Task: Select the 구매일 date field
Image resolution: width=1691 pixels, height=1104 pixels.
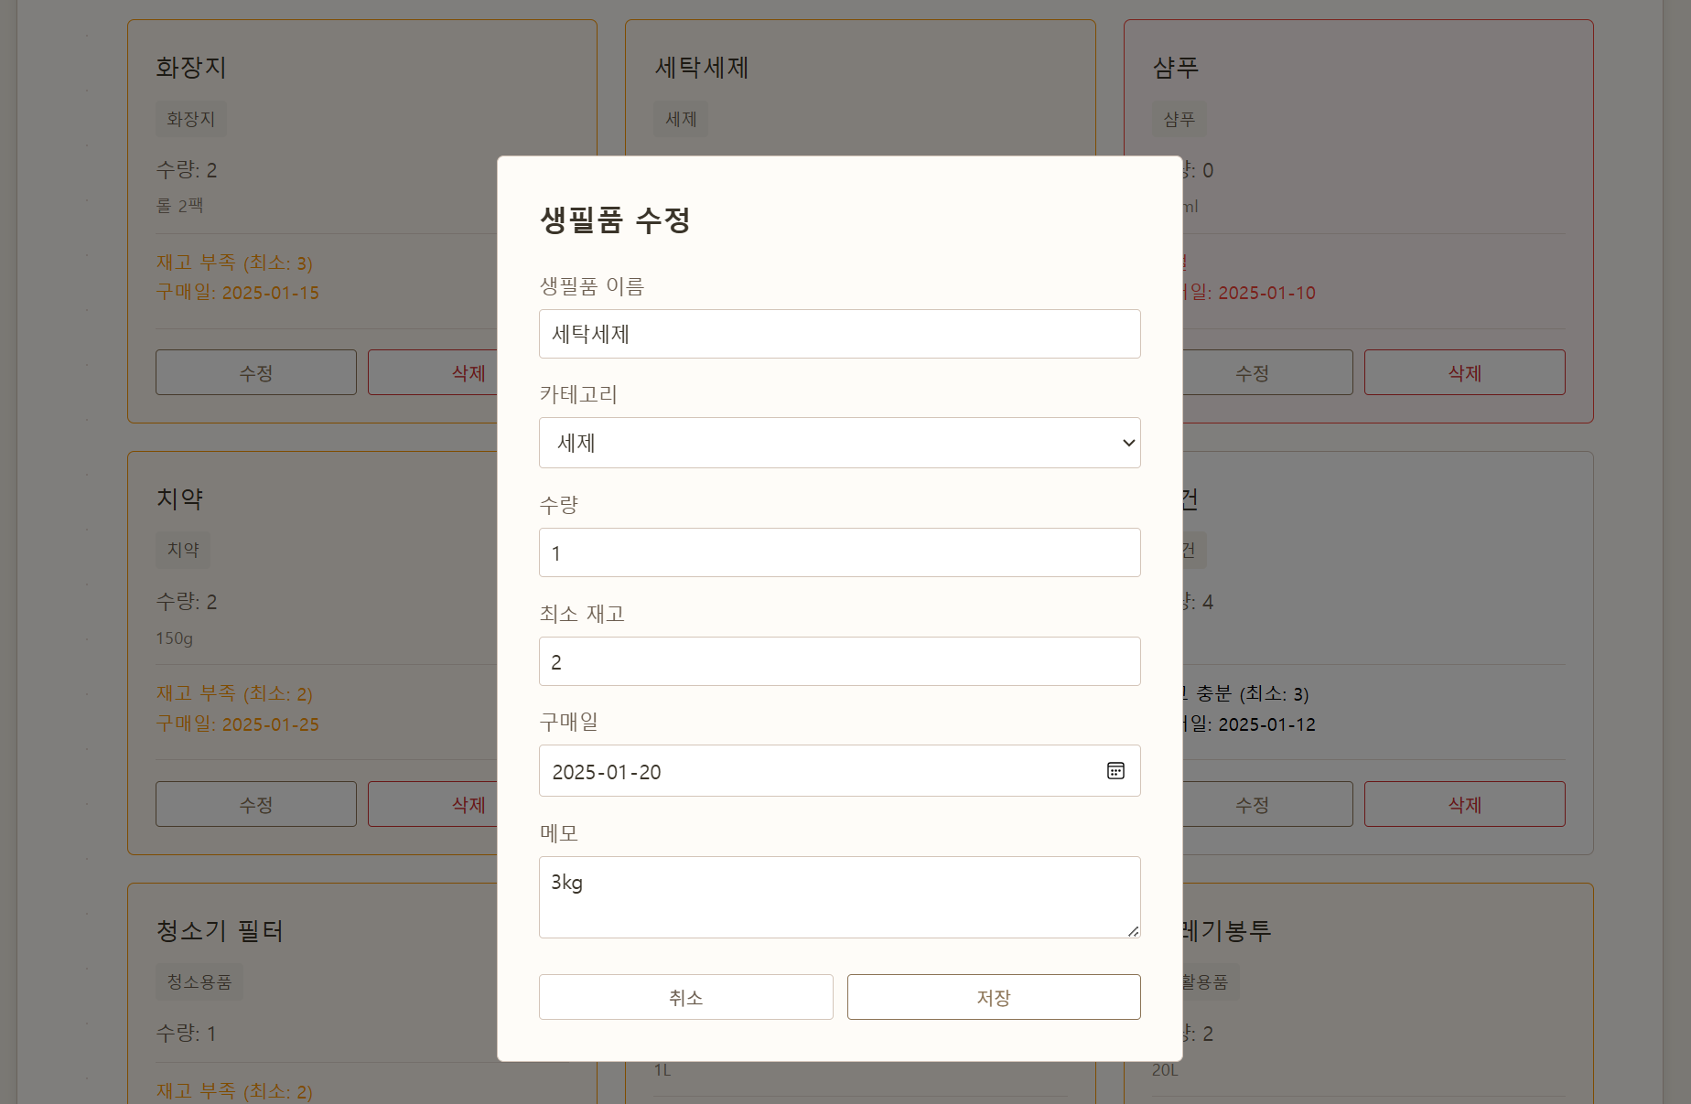Action: pos(839,771)
